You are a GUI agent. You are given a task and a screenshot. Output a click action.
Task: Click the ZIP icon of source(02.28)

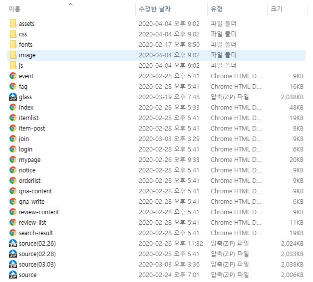tap(13, 254)
